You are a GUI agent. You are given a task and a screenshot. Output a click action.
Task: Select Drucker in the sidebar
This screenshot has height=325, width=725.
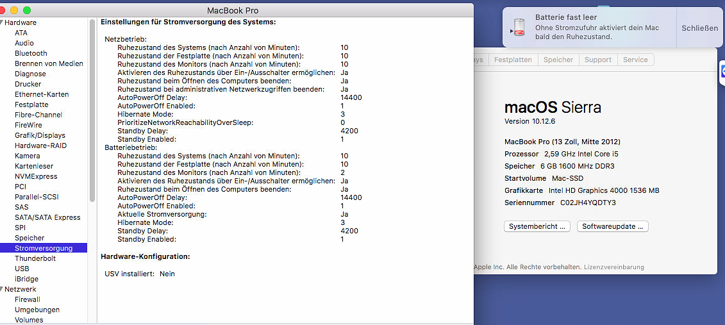28,84
